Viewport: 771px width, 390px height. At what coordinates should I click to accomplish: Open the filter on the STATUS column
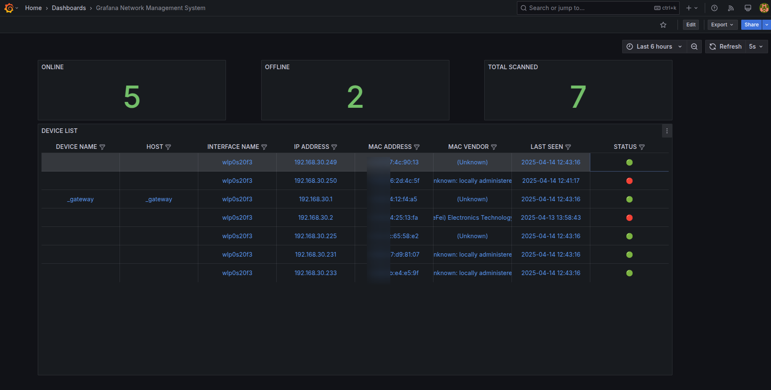point(642,147)
